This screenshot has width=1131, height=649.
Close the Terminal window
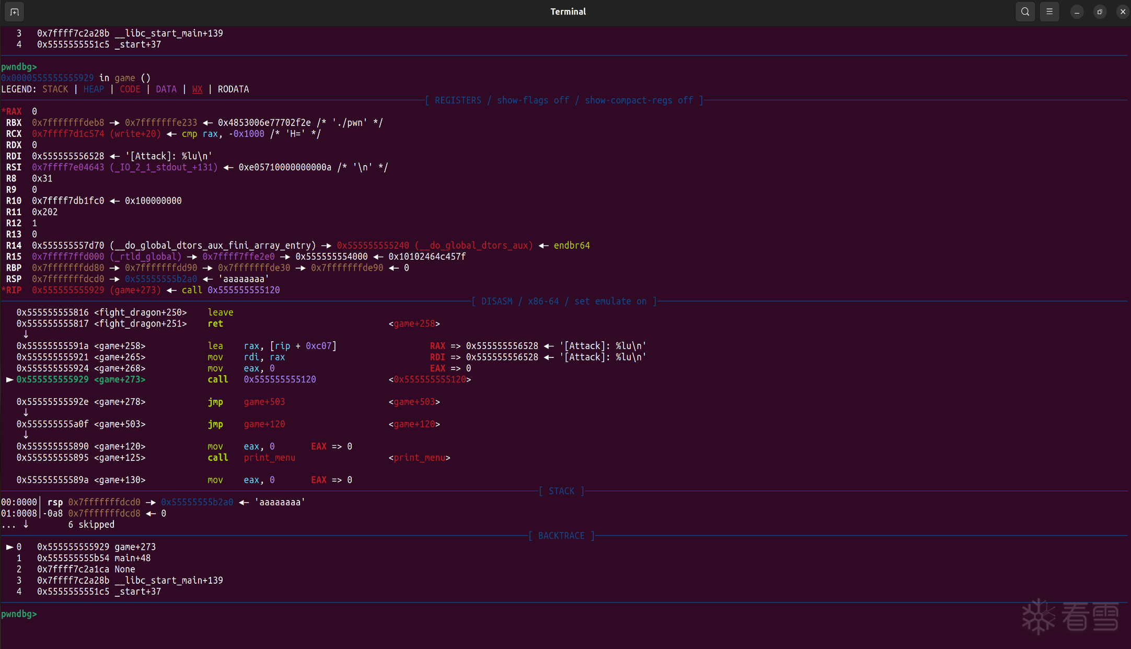(1123, 11)
